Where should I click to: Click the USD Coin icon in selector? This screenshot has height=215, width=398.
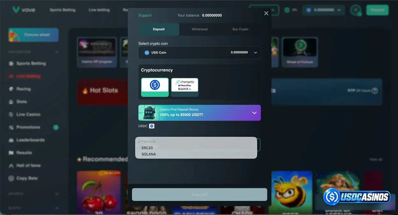pyautogui.click(x=147, y=52)
